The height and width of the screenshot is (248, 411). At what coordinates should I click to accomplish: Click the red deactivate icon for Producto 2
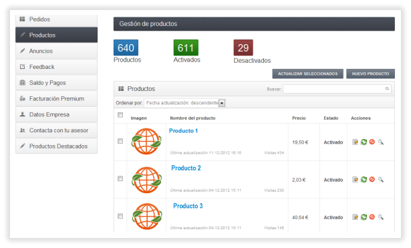point(372,179)
